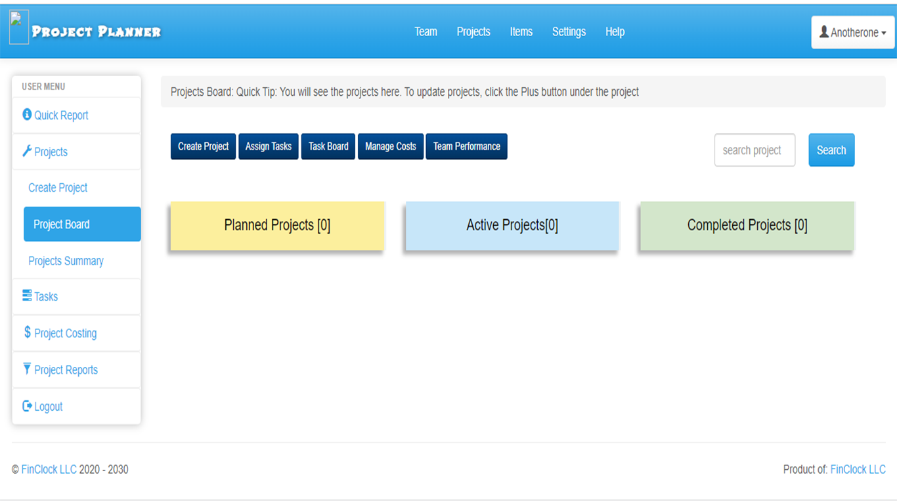Image resolution: width=897 pixels, height=504 pixels.
Task: Click the user silhouette icon beside Anotherone
Action: (x=823, y=30)
